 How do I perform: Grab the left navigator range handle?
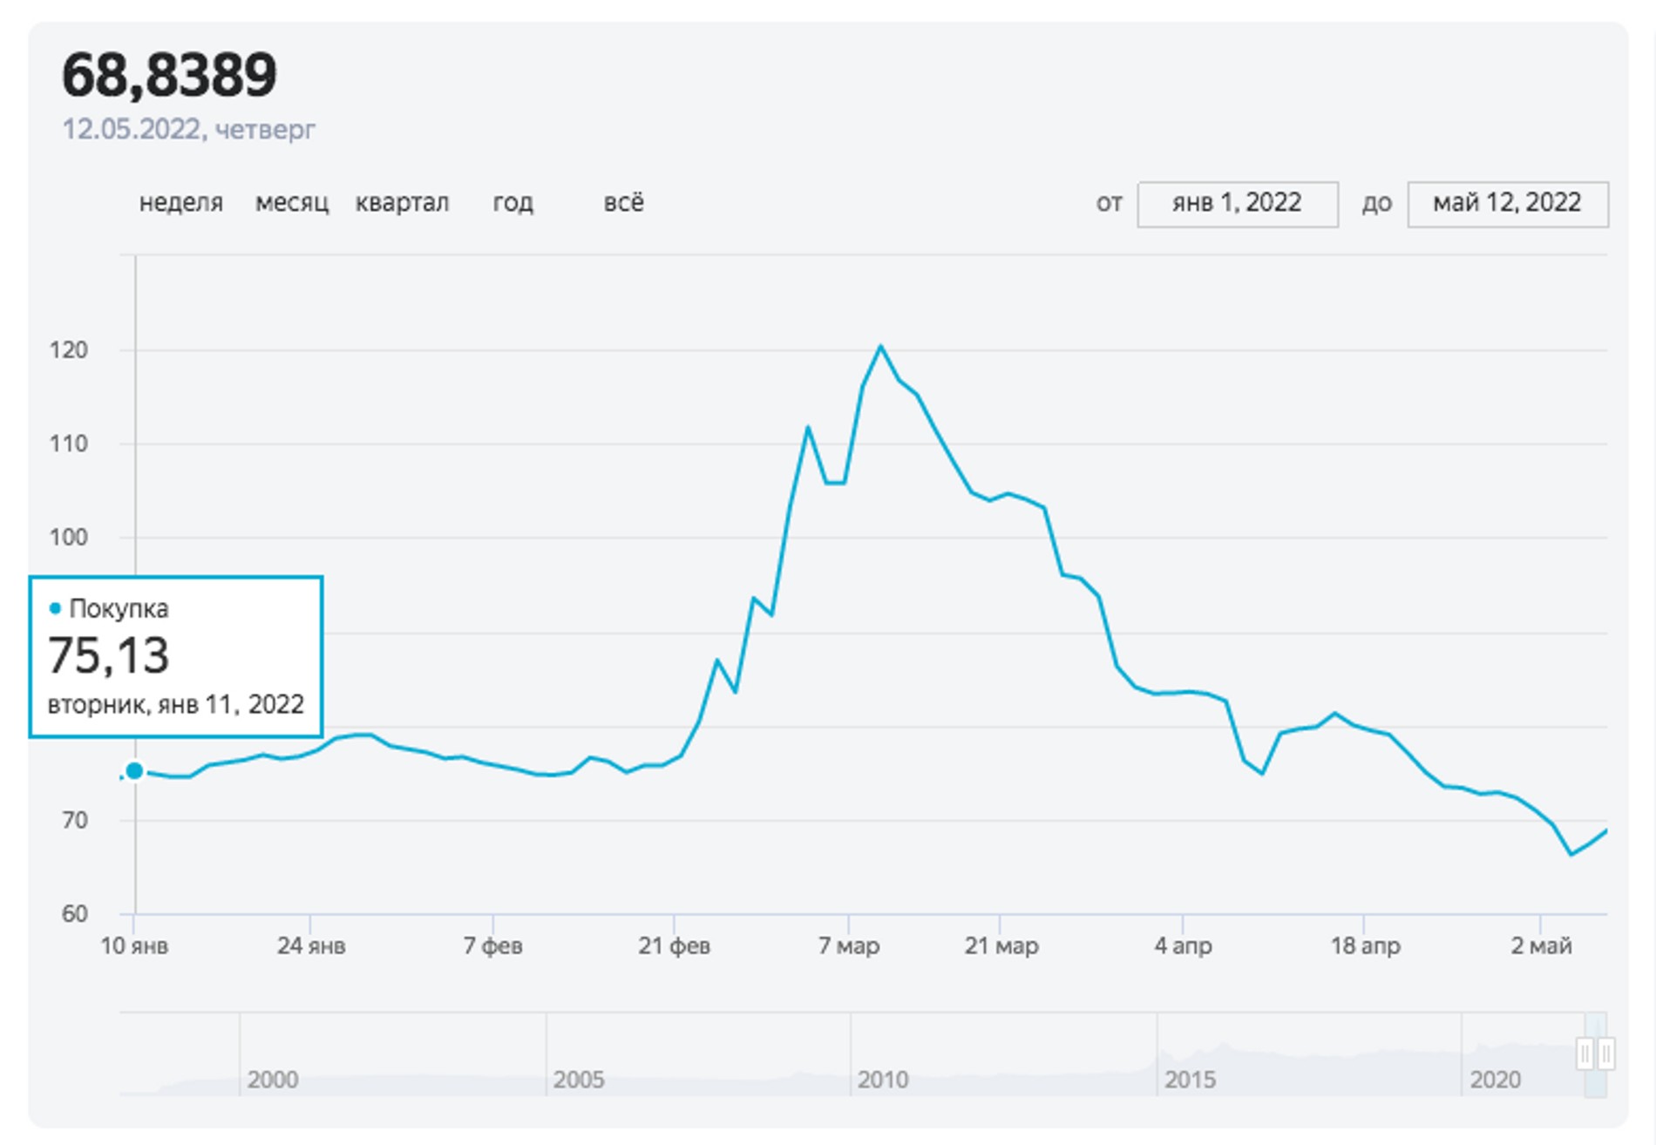(x=1585, y=1053)
